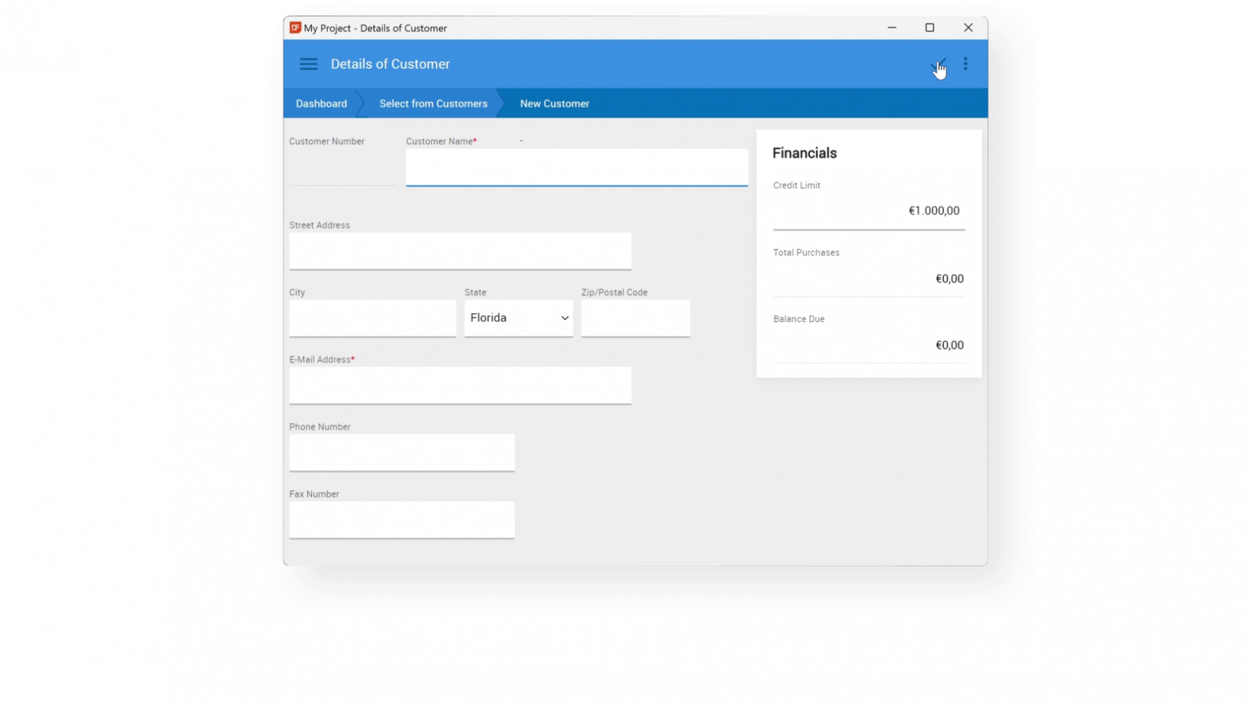Go to Dashboard breadcrumb
Screen dimensions: 1251x703
click(x=321, y=104)
